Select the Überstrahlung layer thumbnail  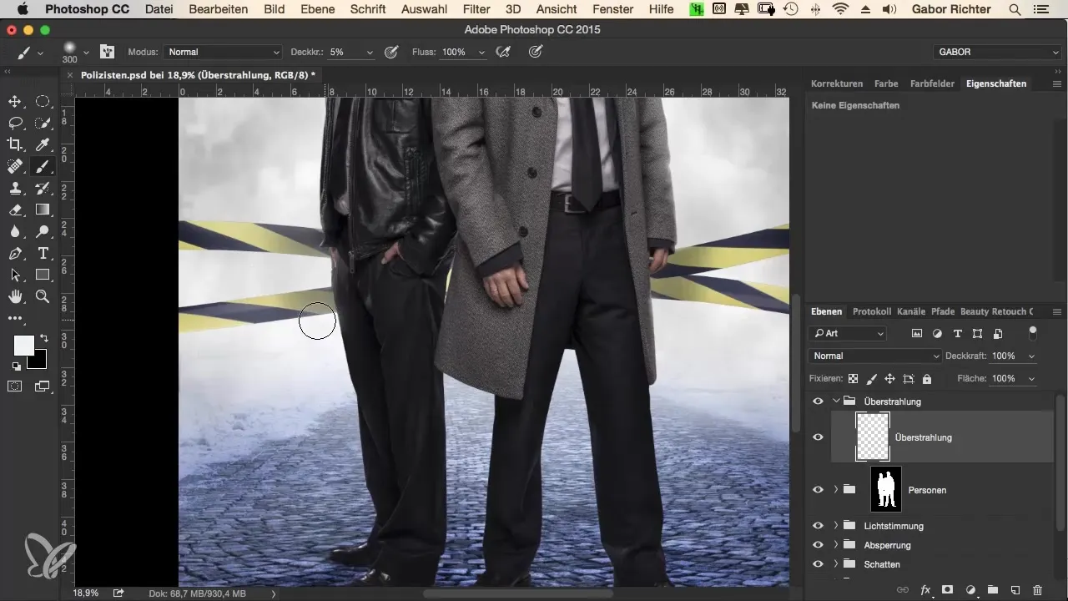(873, 437)
